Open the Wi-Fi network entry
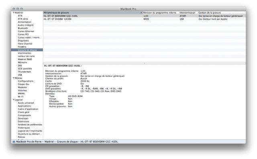Viewport: 257px width, 159px height. pyautogui.click(x=20, y=97)
